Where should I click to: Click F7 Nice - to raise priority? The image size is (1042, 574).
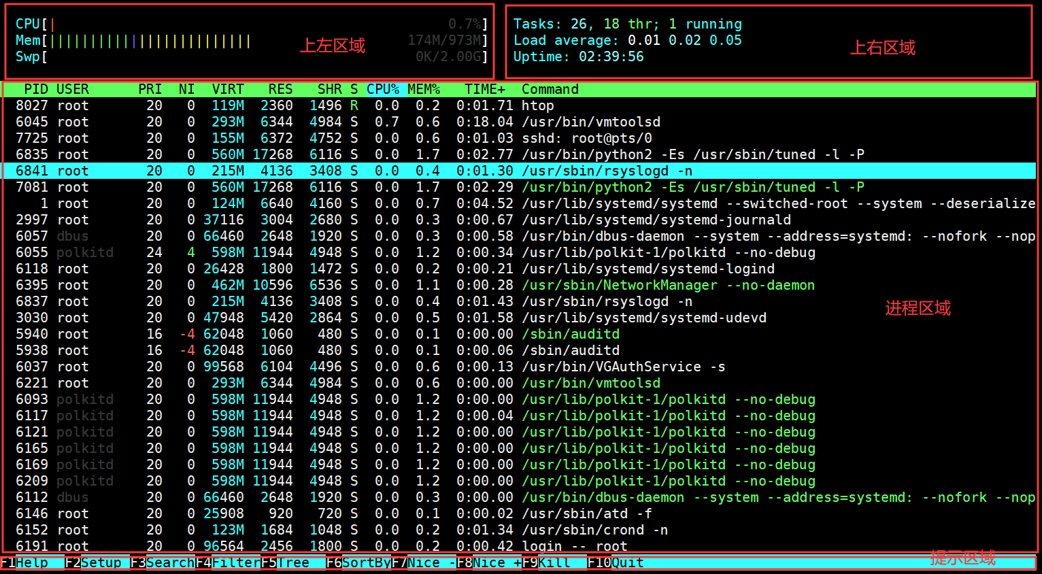[424, 562]
